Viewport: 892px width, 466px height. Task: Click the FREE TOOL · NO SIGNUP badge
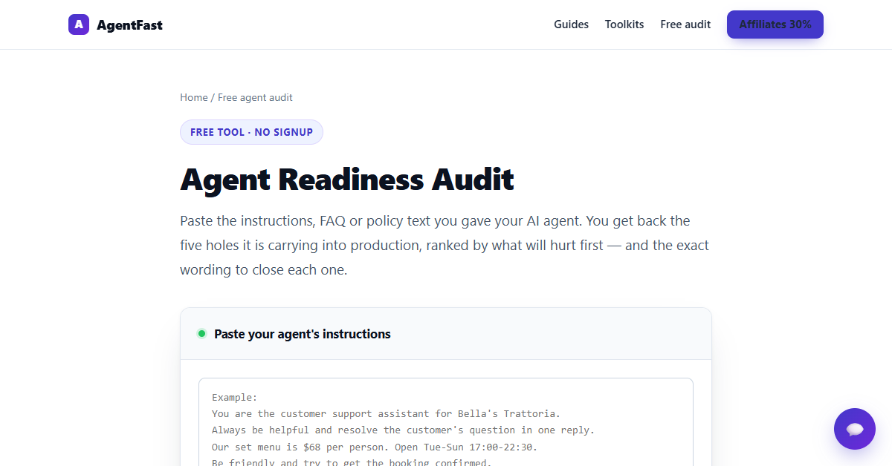click(251, 132)
